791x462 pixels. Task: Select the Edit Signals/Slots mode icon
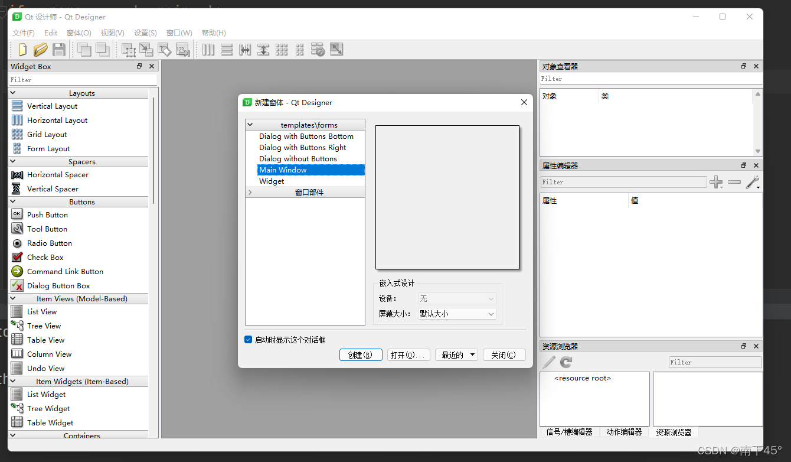[146, 50]
